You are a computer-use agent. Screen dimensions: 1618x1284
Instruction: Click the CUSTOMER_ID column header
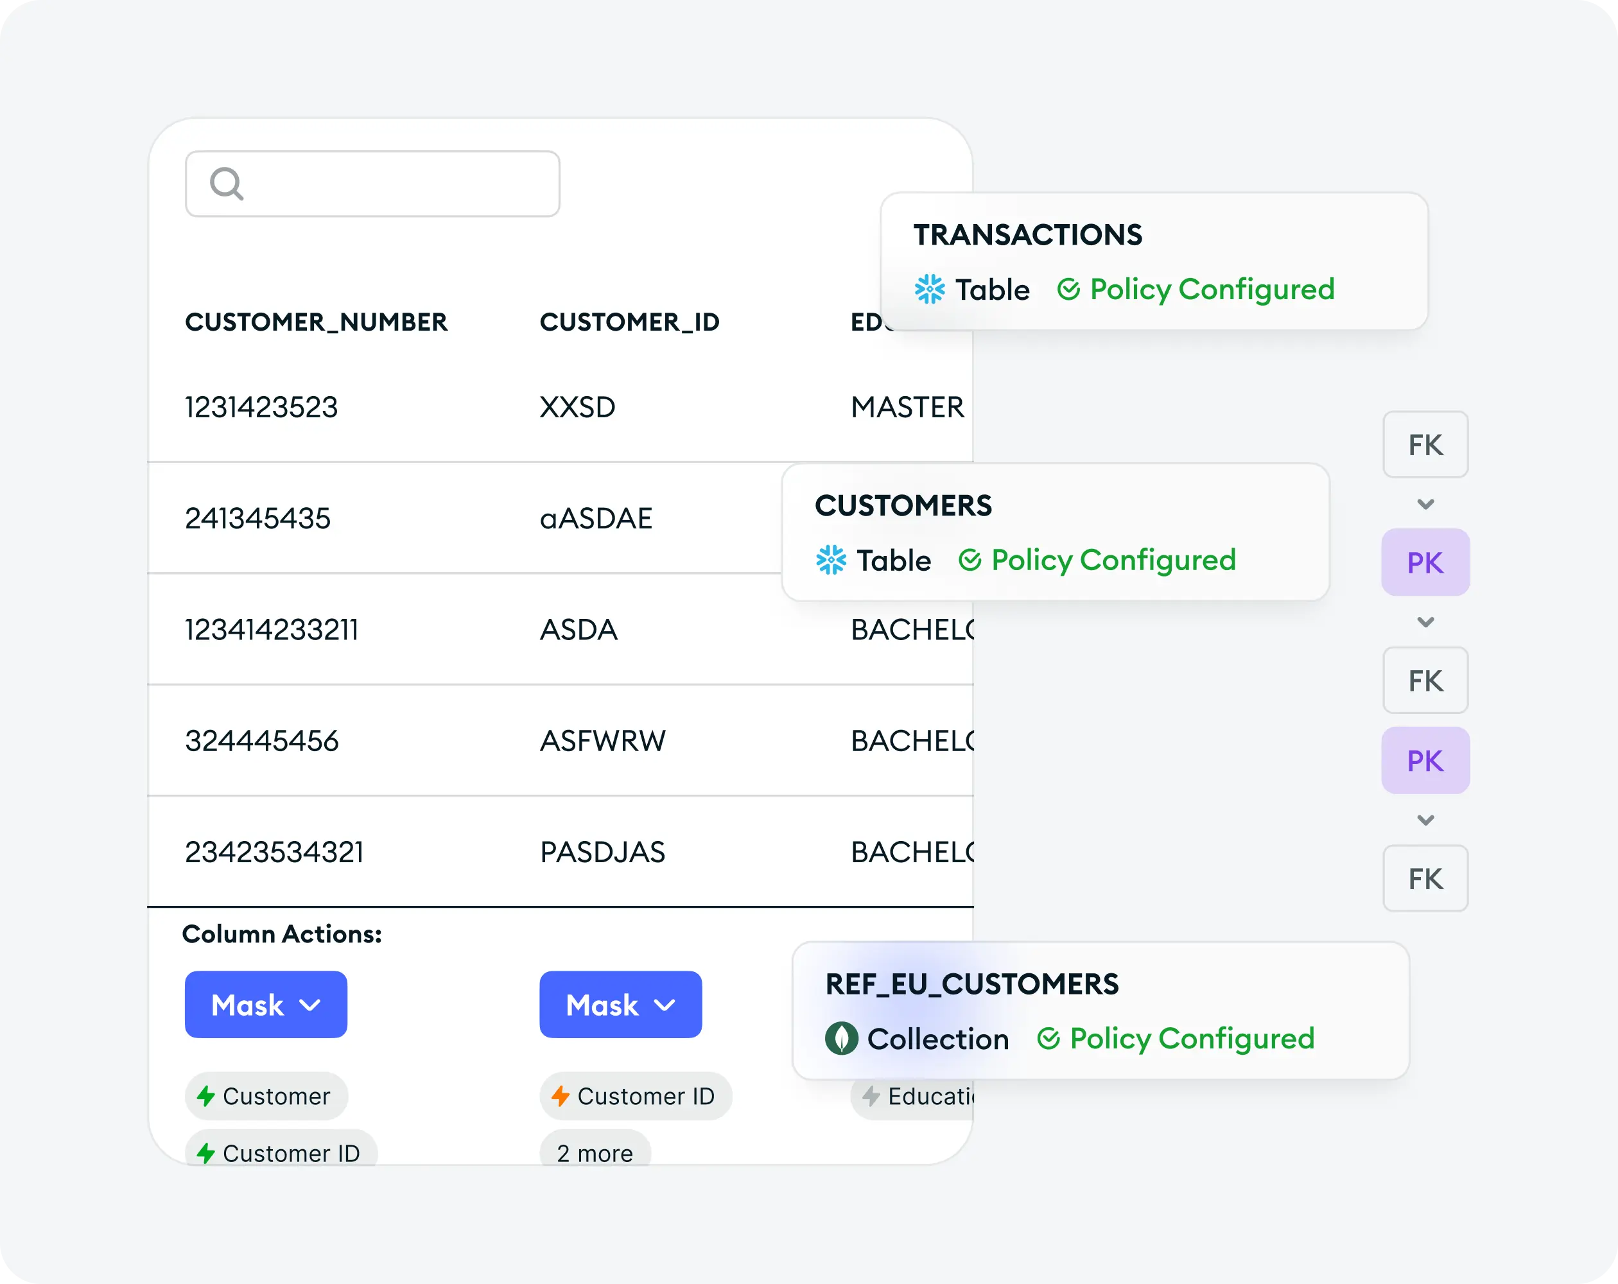tap(630, 322)
